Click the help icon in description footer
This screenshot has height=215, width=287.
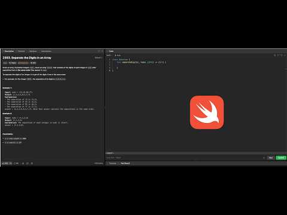tap(32, 164)
